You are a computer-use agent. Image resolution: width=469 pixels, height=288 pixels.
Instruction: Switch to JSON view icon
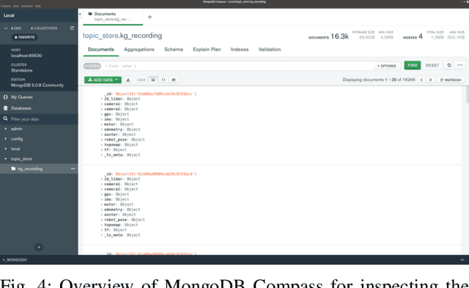(163, 80)
